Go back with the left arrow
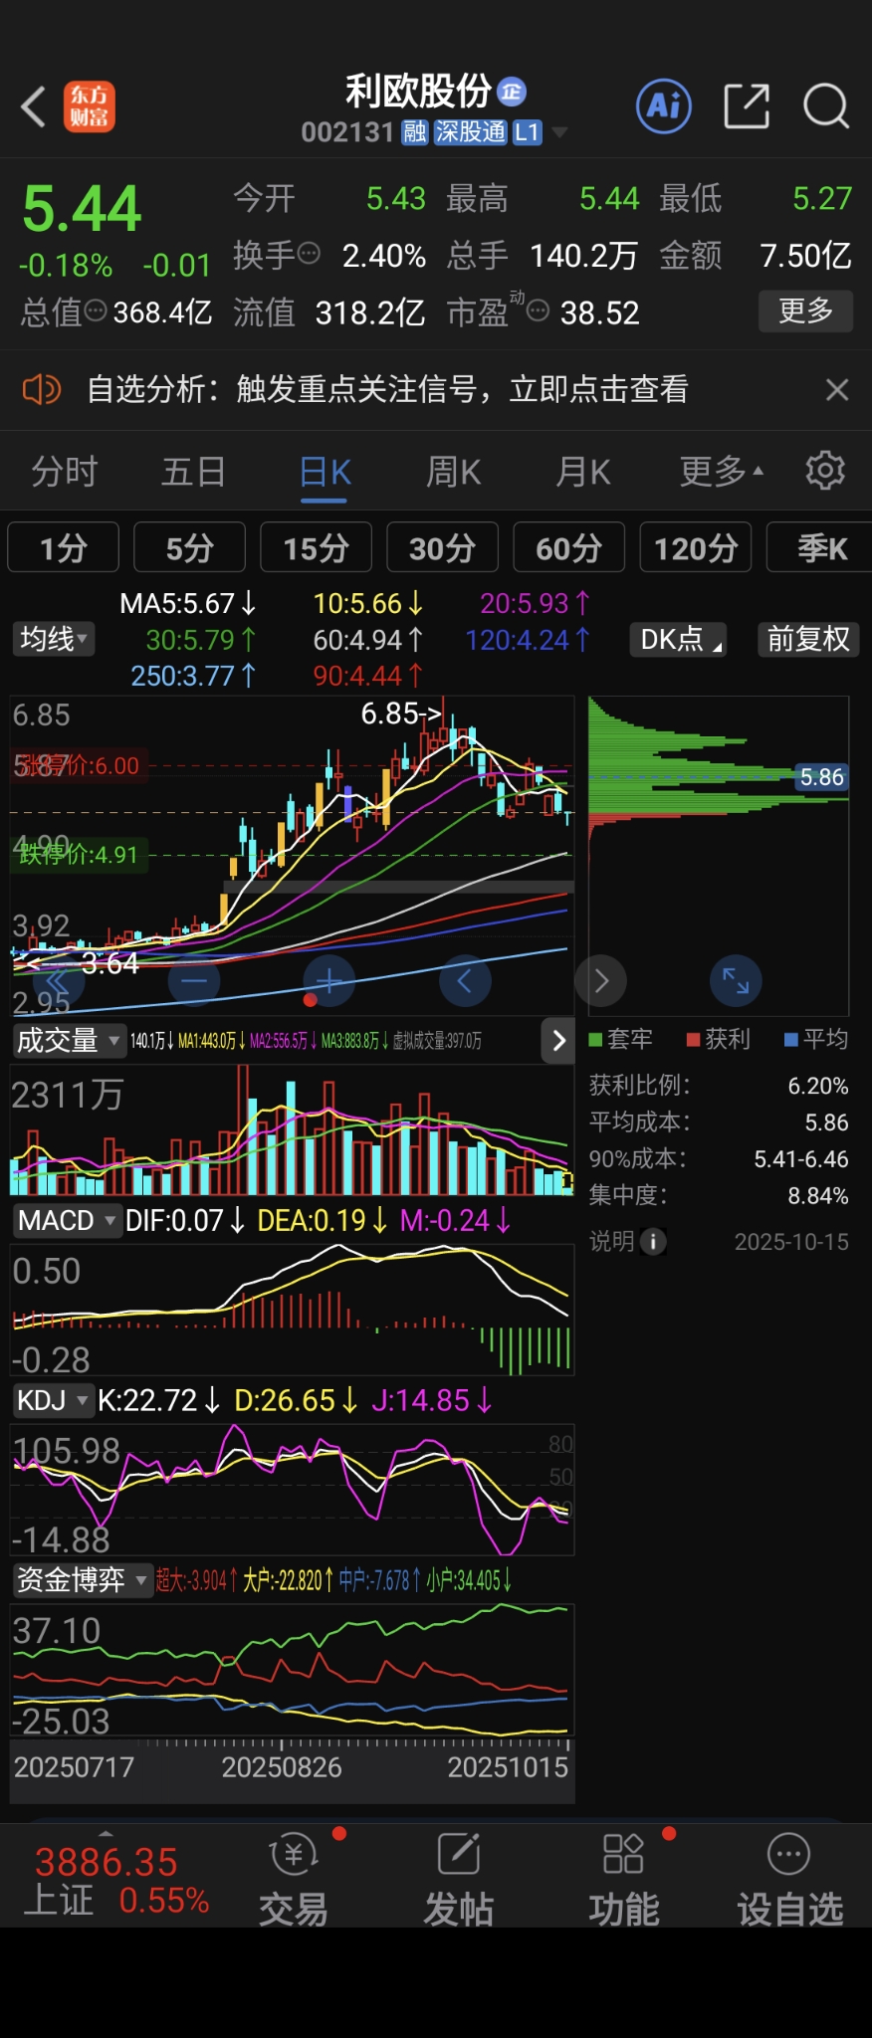The width and height of the screenshot is (872, 2038). coord(34,106)
